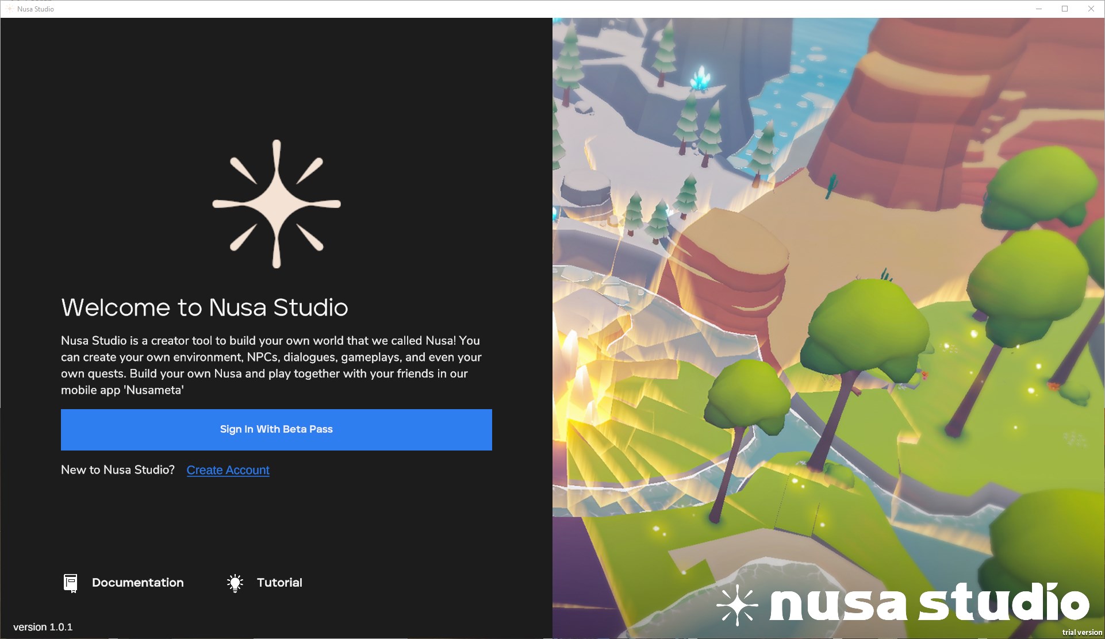Open the Documentation text label
Screen dimensions: 1105x639
coord(137,583)
